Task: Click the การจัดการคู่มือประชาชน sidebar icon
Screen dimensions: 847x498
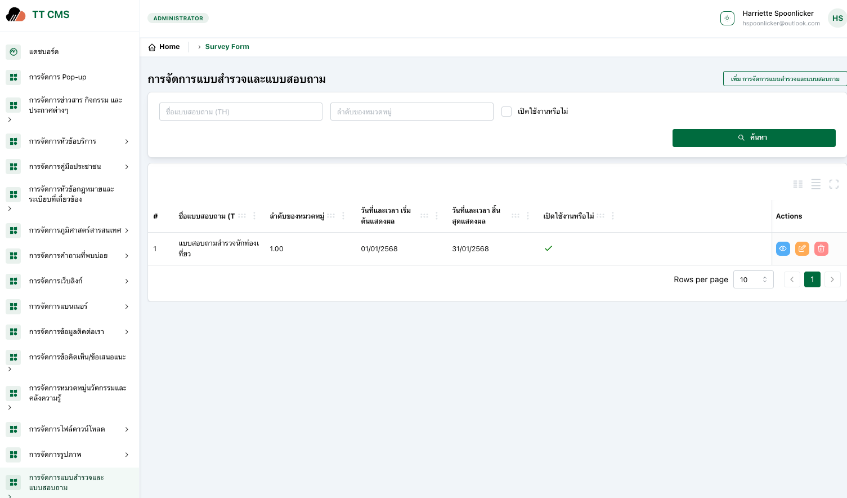Action: pos(14,167)
